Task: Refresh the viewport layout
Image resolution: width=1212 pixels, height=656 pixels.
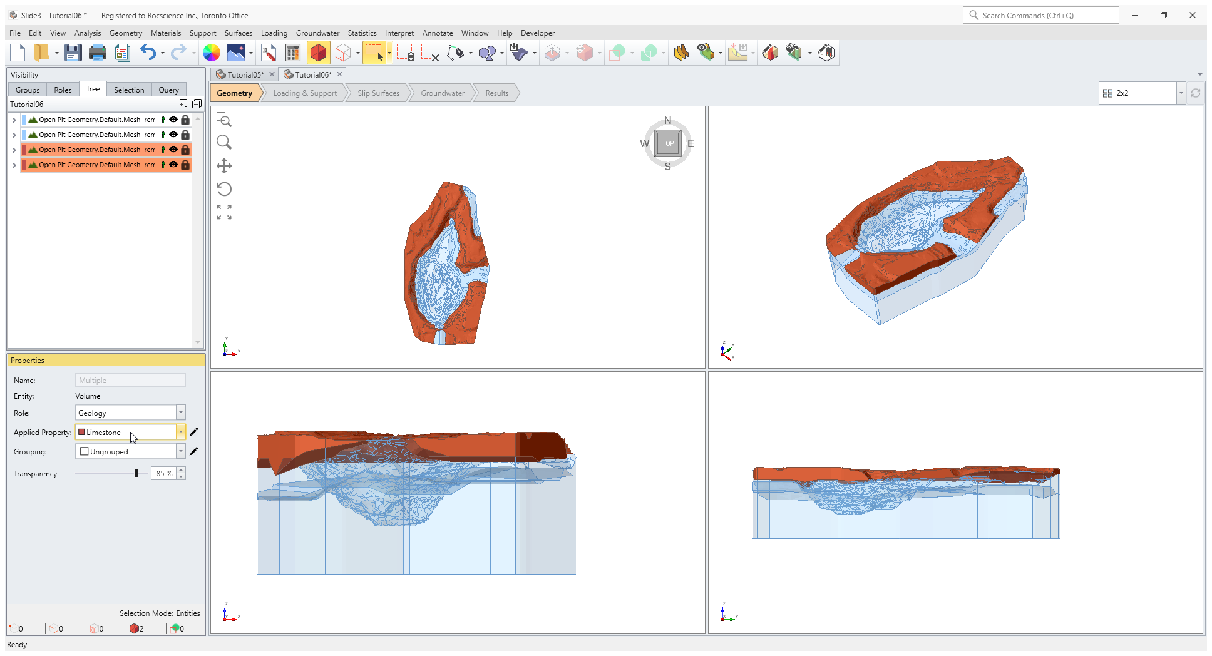Action: [1196, 93]
